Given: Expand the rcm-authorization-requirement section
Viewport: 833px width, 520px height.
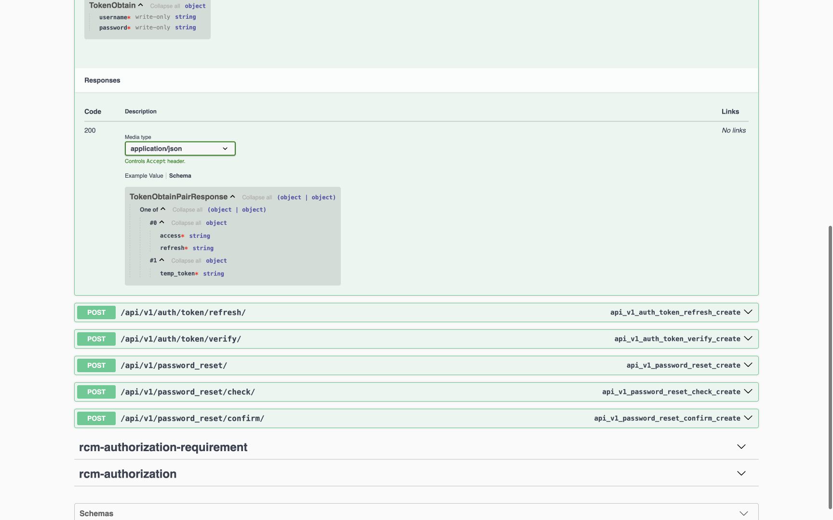Looking at the screenshot, I should coord(416,447).
